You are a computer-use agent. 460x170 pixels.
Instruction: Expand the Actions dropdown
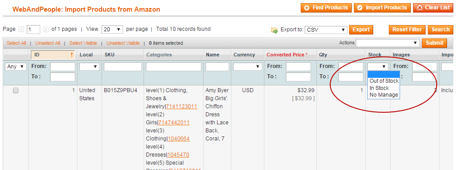388,43
